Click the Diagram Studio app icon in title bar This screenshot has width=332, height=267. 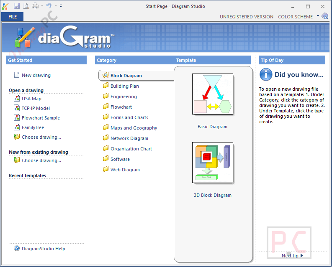coord(5,6)
